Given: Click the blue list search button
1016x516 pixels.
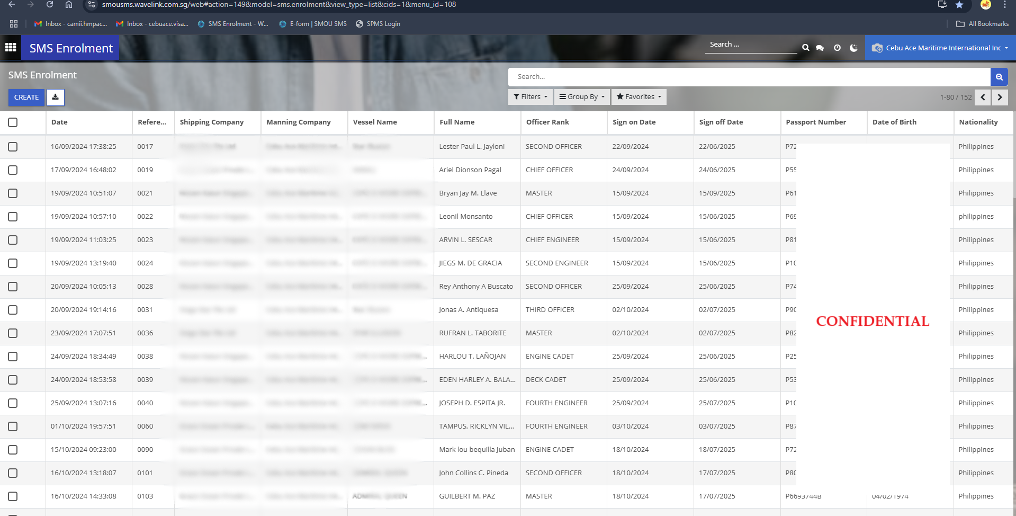Looking at the screenshot, I should coord(999,77).
